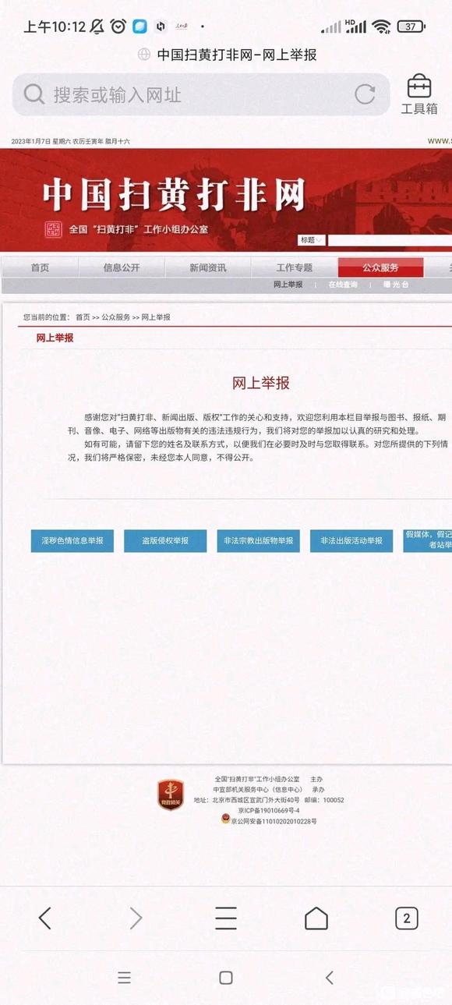This screenshot has height=1005, width=452.
Task: Click the 中国扫黄打非网 banner title
Action: [x=174, y=193]
